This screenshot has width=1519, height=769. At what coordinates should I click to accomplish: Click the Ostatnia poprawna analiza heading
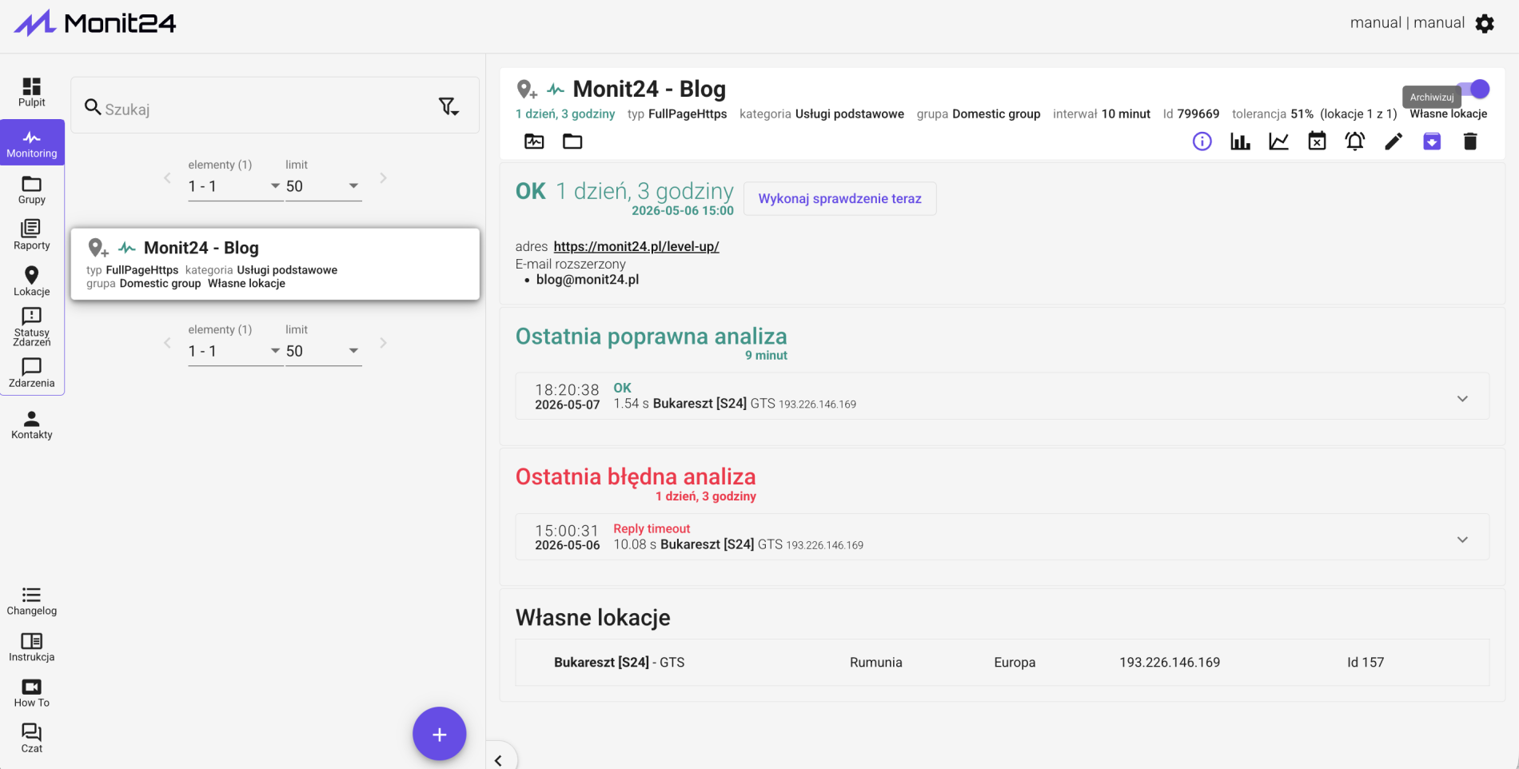coord(652,337)
